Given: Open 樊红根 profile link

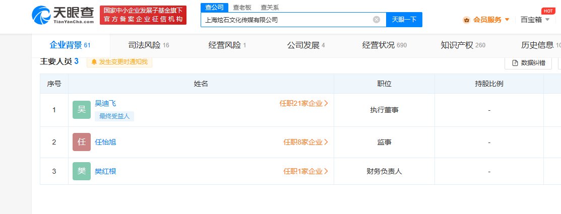Looking at the screenshot, I should point(105,172).
